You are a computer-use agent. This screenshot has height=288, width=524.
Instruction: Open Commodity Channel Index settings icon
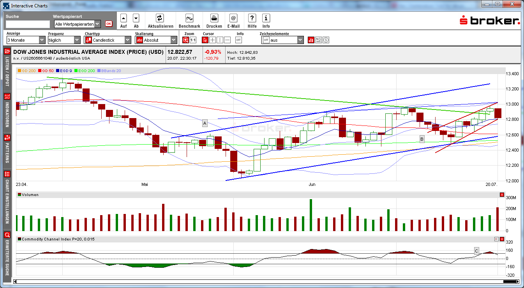pyautogui.click(x=496, y=239)
